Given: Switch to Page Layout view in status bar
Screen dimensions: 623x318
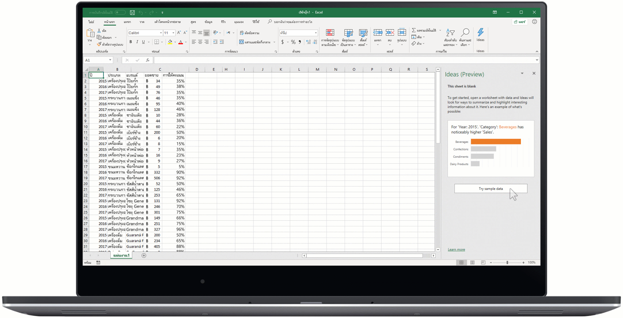Looking at the screenshot, I should click(472, 263).
